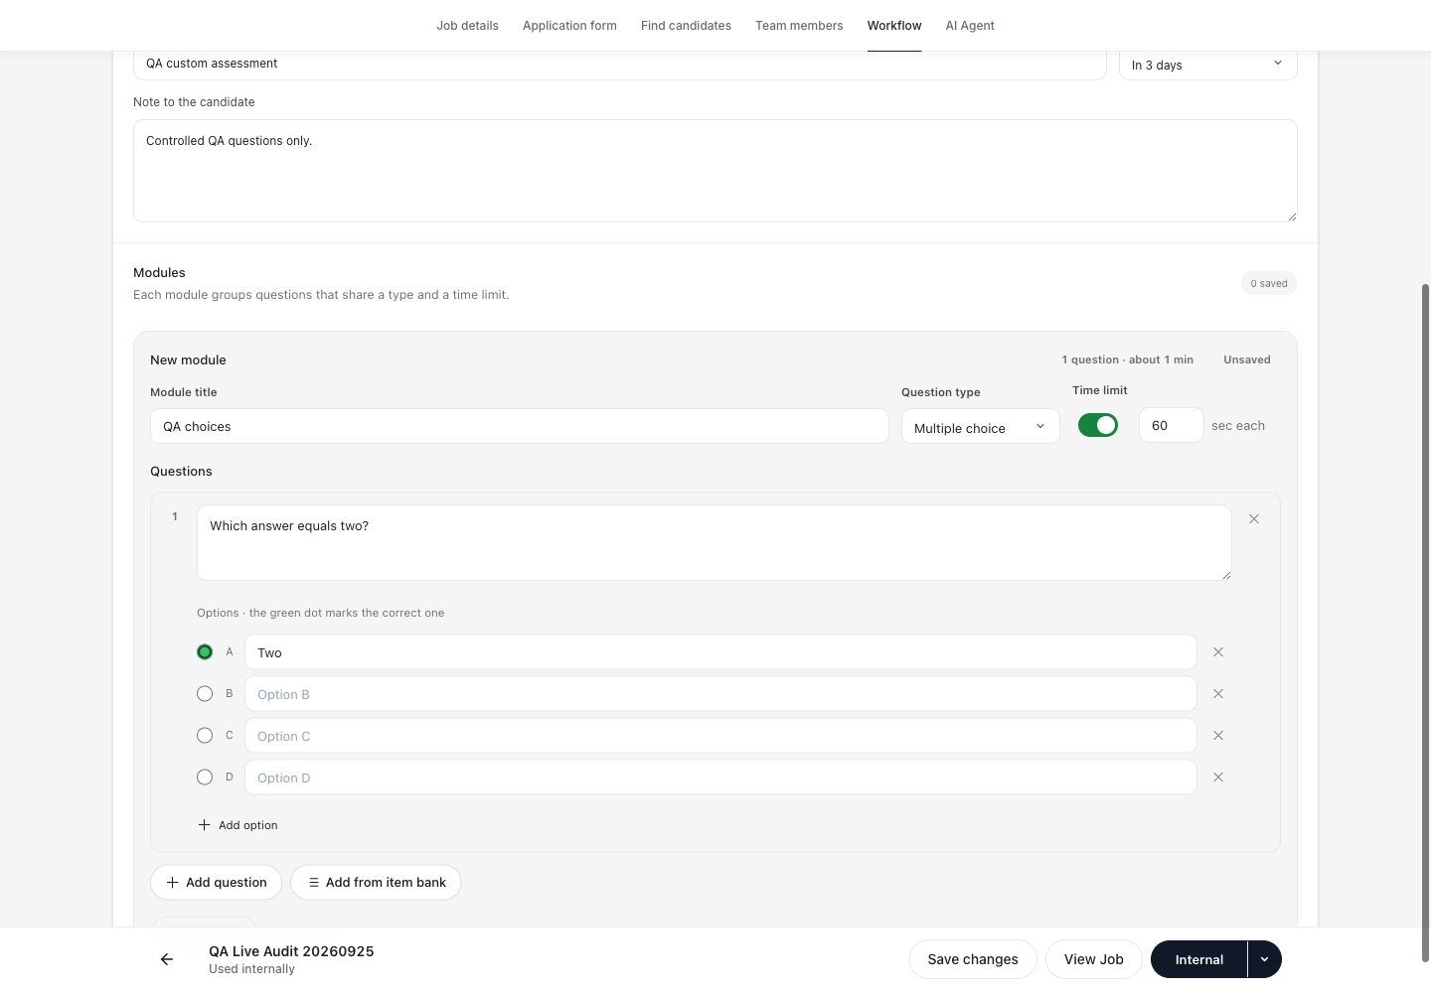This screenshot has height=993, width=1431.
Task: Click the time limit seconds field
Action: pos(1172,425)
